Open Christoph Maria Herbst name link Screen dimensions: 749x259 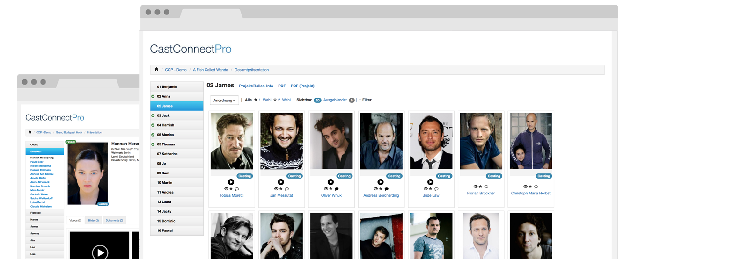click(531, 193)
